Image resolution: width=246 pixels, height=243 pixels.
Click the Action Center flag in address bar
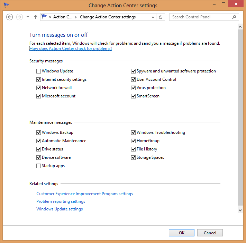click(44, 17)
